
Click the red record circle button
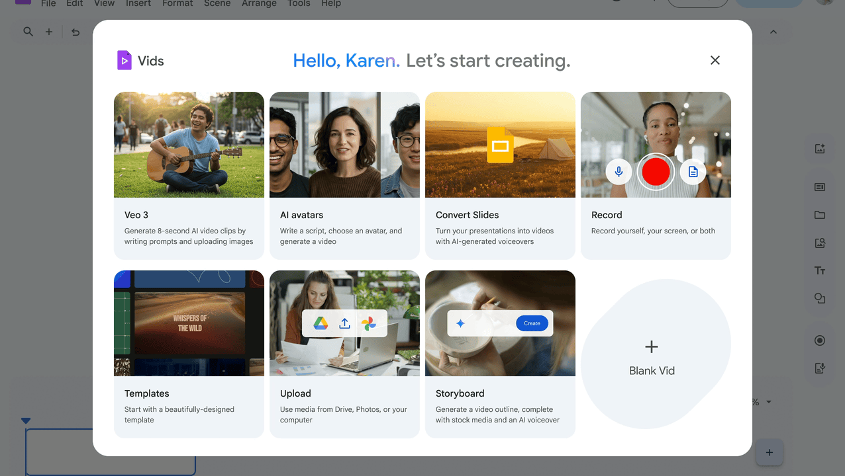[x=656, y=172]
